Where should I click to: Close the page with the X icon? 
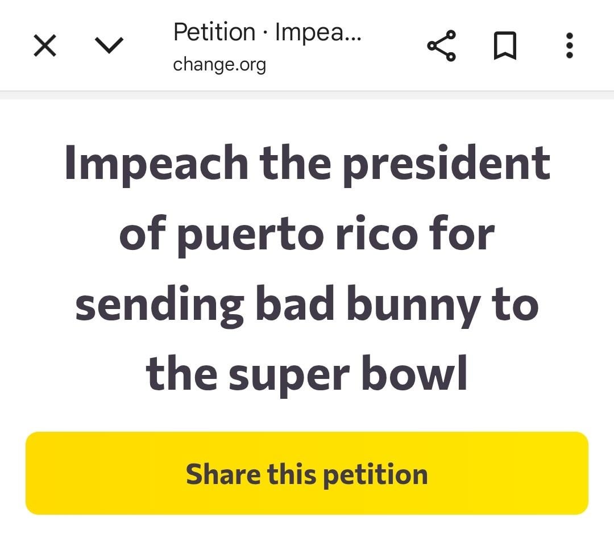pyautogui.click(x=45, y=45)
